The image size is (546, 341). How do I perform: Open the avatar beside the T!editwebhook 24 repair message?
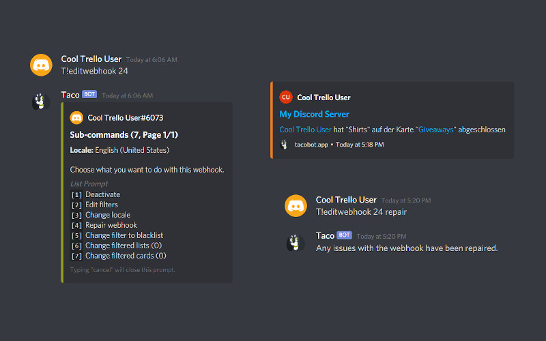coord(296,205)
